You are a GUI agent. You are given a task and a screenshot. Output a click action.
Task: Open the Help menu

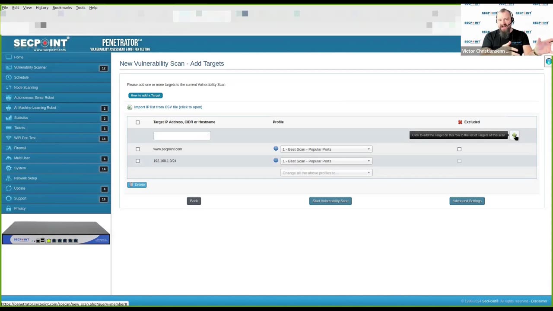93,7
